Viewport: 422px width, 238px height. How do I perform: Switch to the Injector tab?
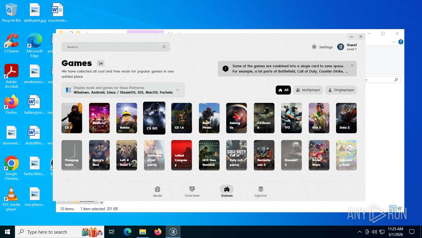click(x=261, y=192)
